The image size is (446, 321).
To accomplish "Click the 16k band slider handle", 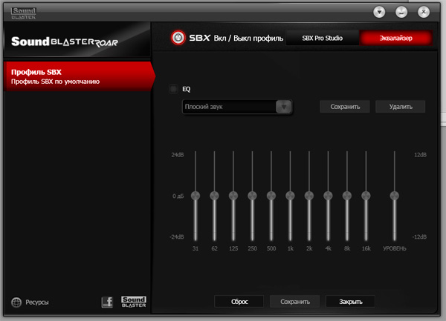I will click(x=366, y=196).
